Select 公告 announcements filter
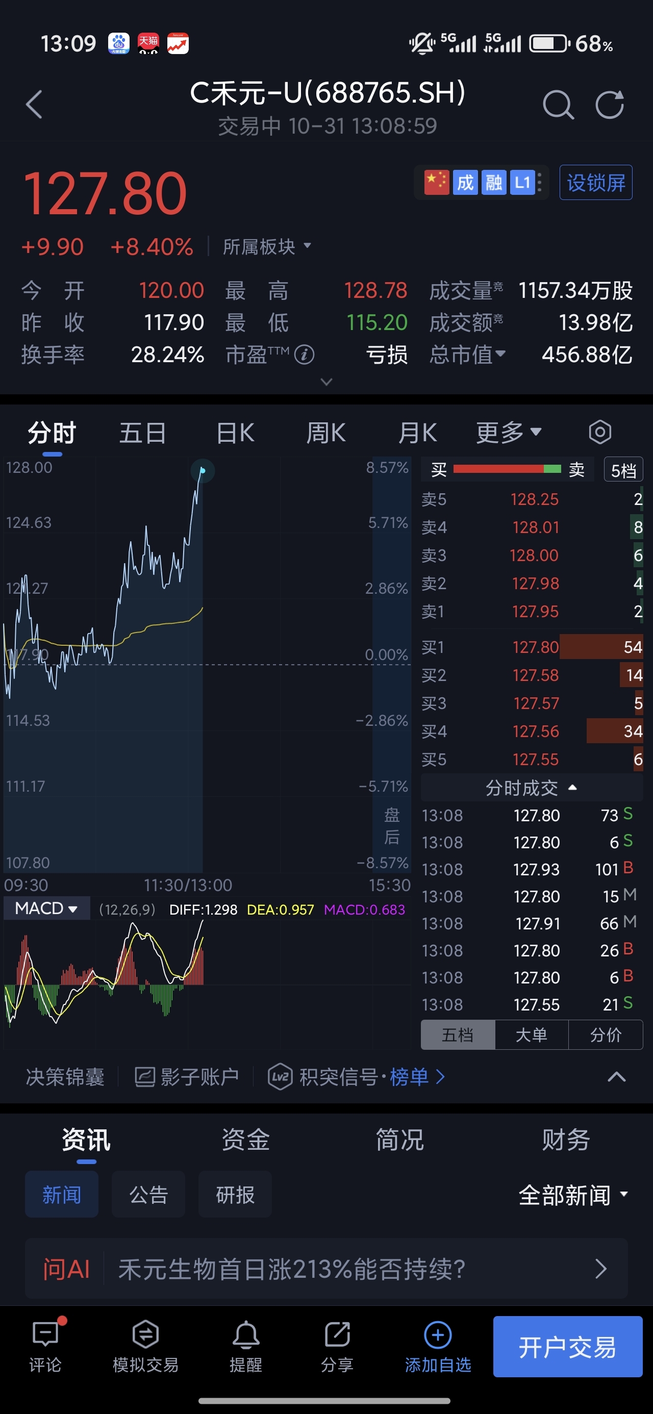Screen dimensions: 653x1414 tap(148, 1195)
